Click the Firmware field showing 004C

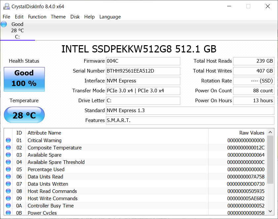143,61
